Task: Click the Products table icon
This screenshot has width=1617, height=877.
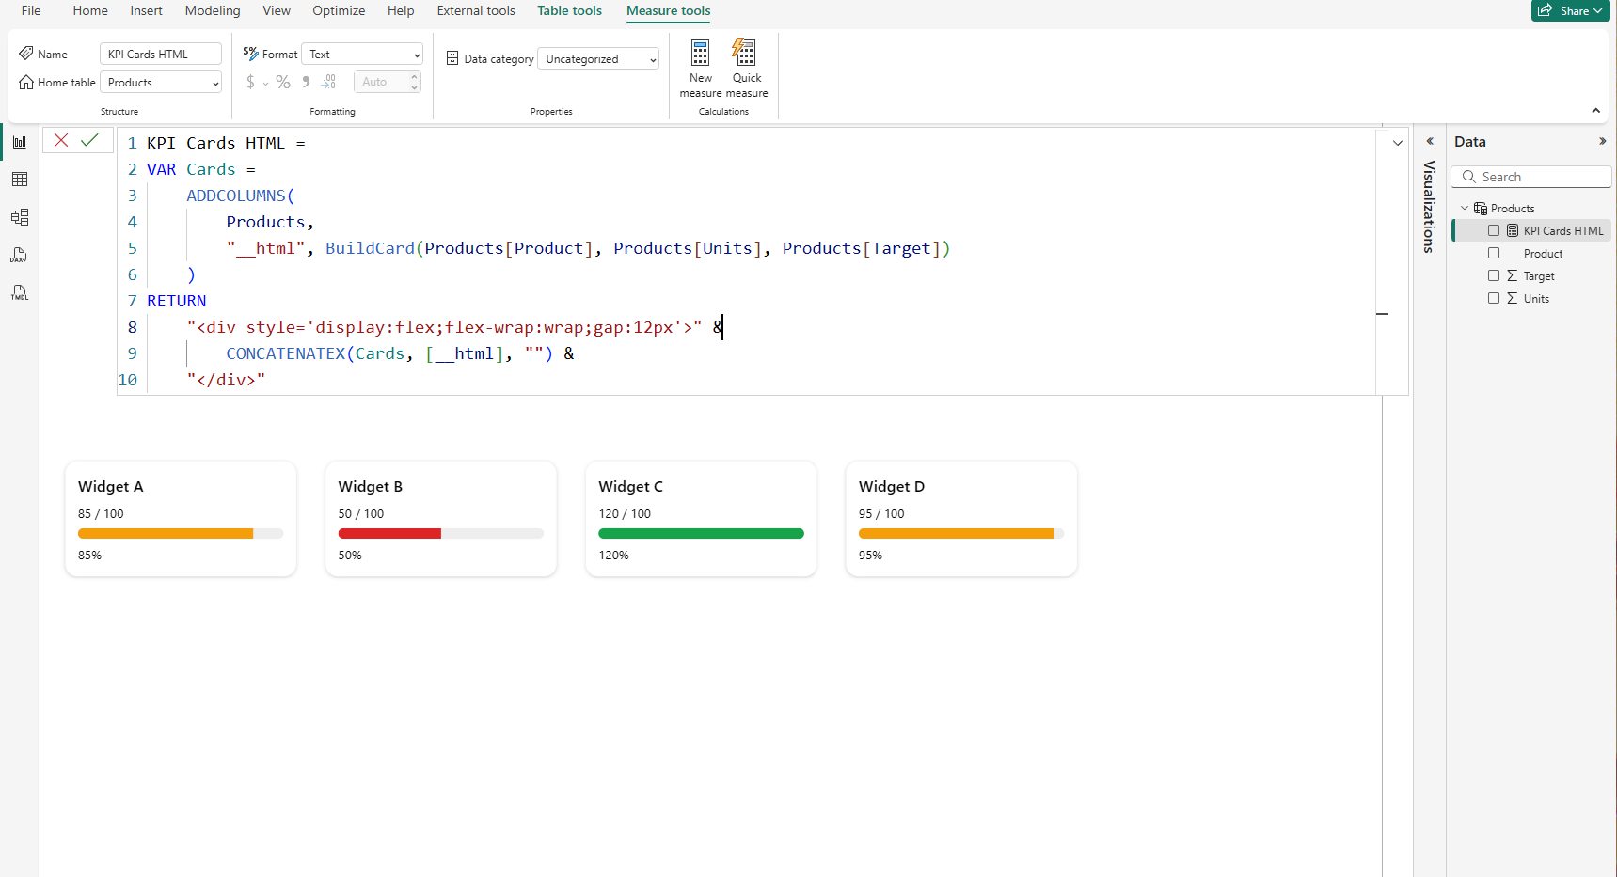Action: pos(1481,209)
